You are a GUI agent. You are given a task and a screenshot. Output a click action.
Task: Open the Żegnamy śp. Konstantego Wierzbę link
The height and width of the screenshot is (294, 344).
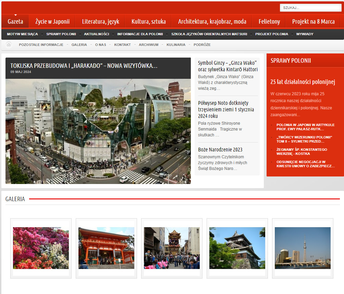[x=302, y=152]
